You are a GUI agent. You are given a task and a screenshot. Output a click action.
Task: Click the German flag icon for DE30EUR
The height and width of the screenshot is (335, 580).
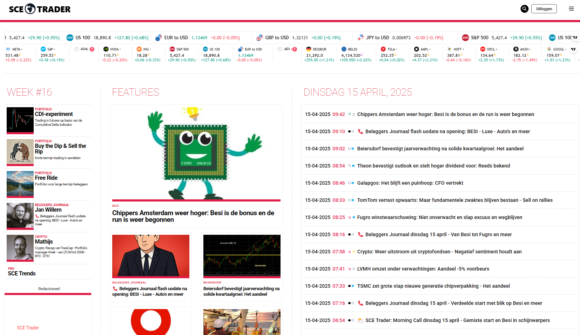309,49
